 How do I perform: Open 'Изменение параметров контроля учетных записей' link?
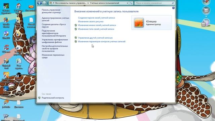point(101,41)
